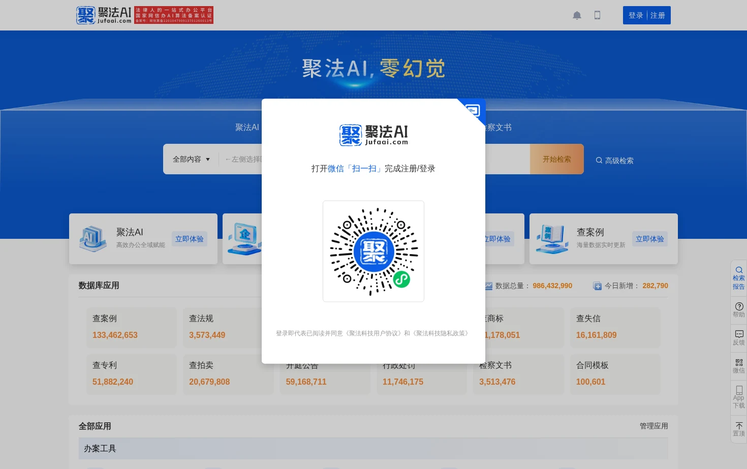
Task: Click 立即体验 on the 查案例 card
Action: (650, 239)
